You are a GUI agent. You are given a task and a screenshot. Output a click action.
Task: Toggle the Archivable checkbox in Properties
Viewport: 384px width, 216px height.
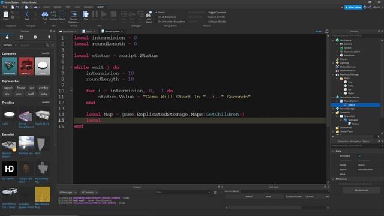[360, 156]
